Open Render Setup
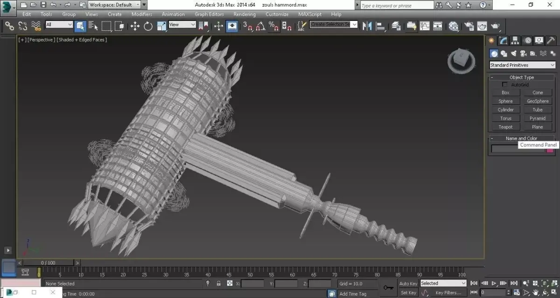 [469, 26]
